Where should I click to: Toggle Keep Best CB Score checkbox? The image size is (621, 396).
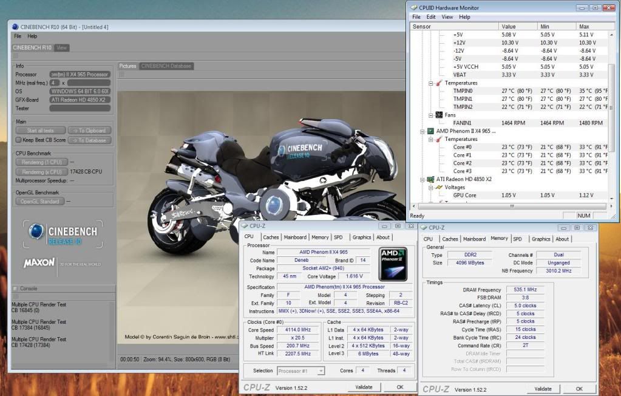coord(18,140)
